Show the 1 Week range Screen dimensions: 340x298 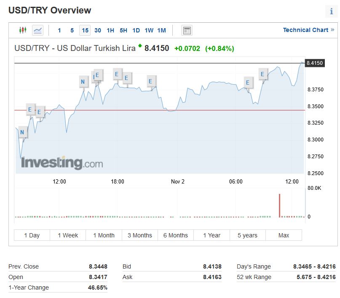pos(68,235)
